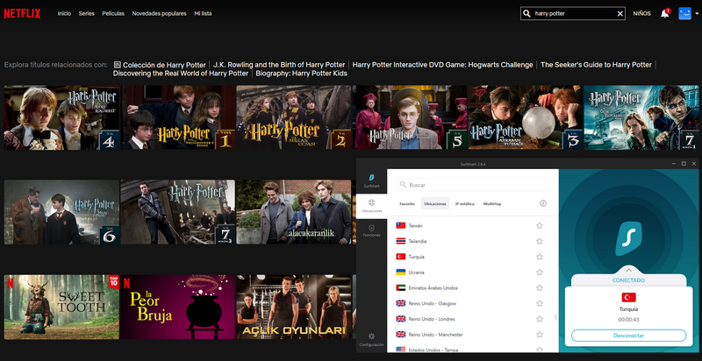The height and width of the screenshot is (361, 702).
Task: Clear the harry potter search text
Action: tap(620, 14)
